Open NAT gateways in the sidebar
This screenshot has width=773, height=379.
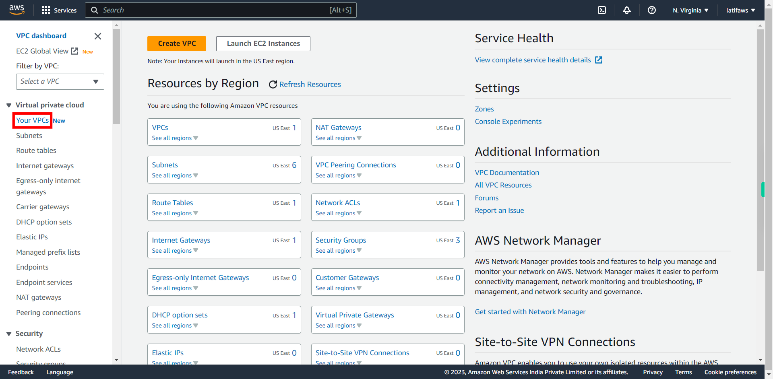pos(39,297)
